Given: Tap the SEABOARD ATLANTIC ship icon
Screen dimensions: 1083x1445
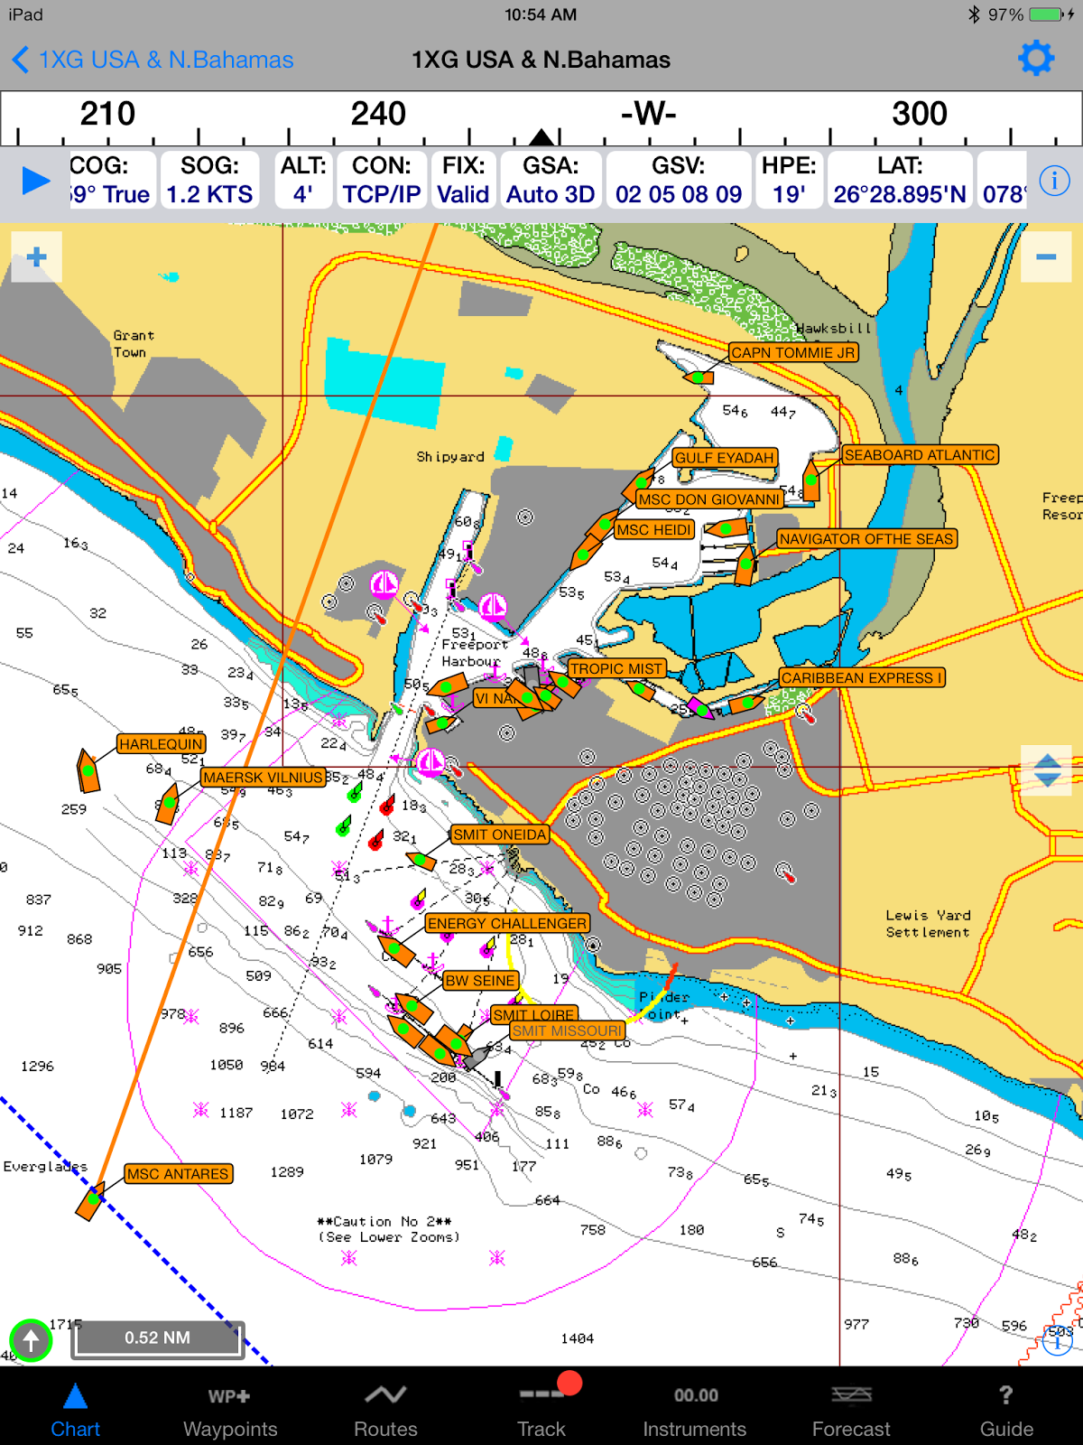Looking at the screenshot, I should (x=811, y=481).
